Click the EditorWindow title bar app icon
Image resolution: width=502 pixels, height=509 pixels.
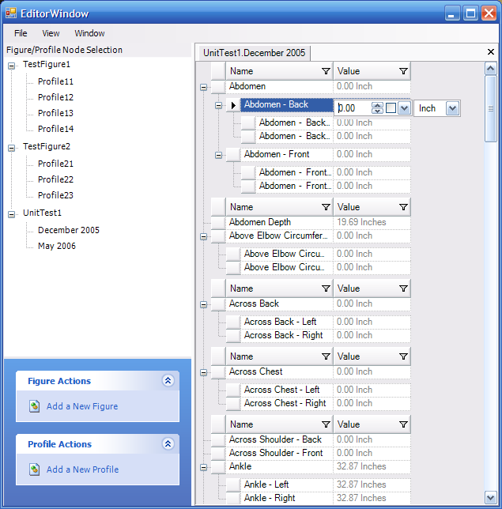click(x=11, y=13)
